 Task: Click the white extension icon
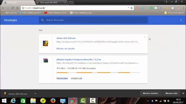[173, 8]
